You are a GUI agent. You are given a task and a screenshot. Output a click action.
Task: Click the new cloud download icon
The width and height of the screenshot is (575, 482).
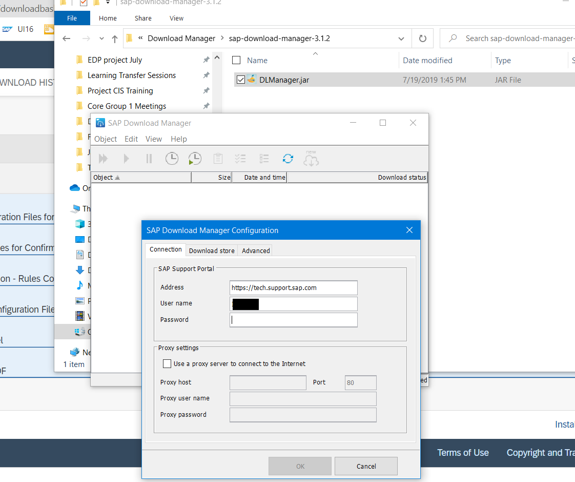[x=311, y=159]
